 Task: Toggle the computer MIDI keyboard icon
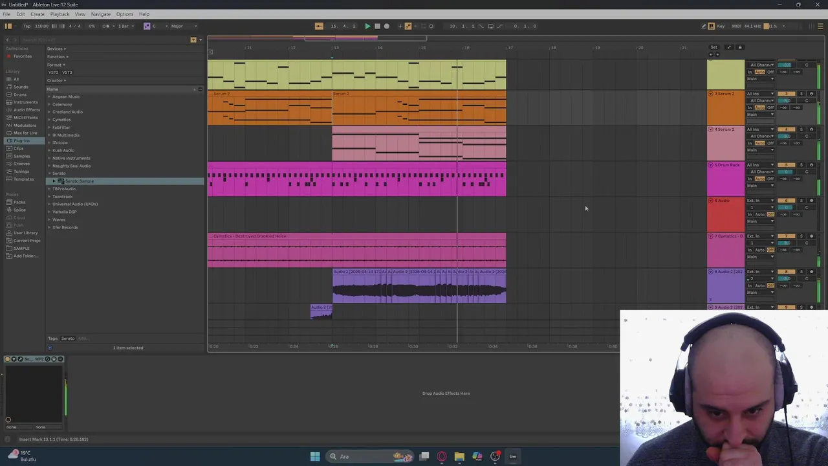pos(712,26)
